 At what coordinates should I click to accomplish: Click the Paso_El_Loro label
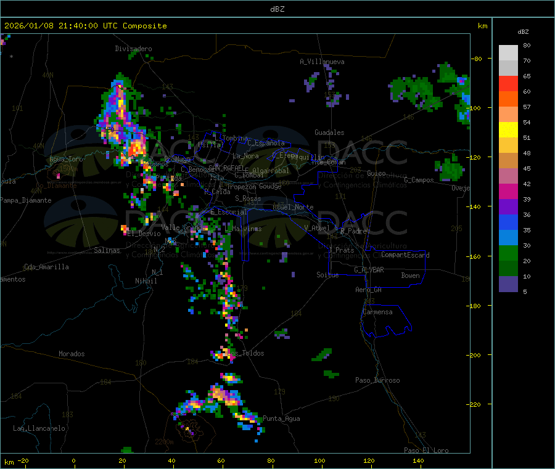point(427,451)
